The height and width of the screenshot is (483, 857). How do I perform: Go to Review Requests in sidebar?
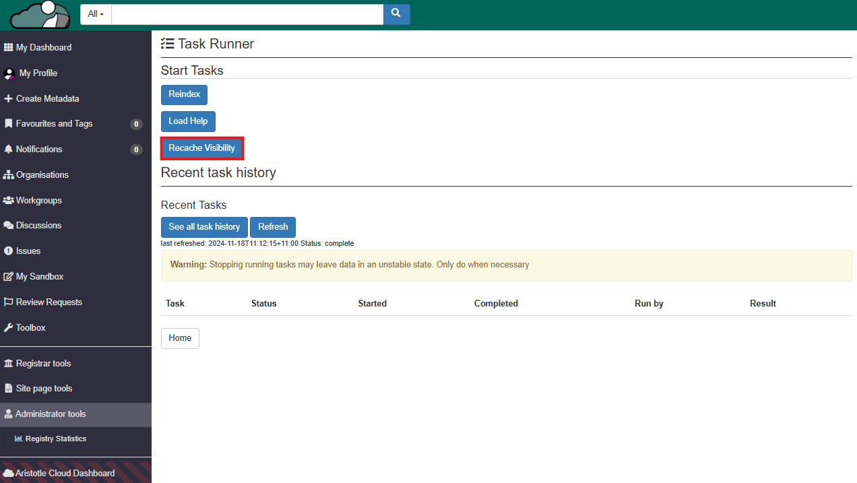(x=49, y=302)
